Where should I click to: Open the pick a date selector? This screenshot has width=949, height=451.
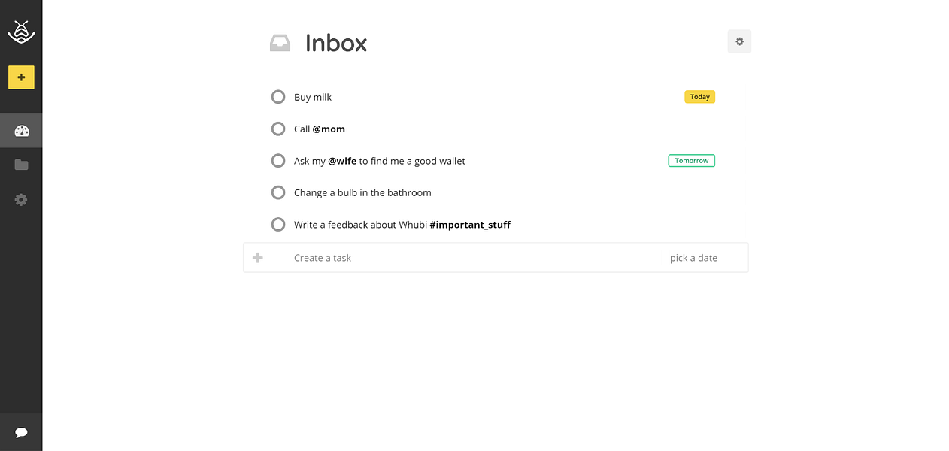click(693, 258)
